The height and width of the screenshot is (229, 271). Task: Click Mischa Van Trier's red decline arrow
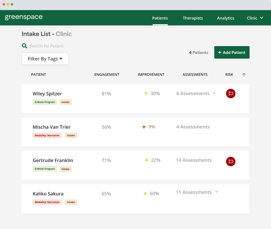pos(144,127)
